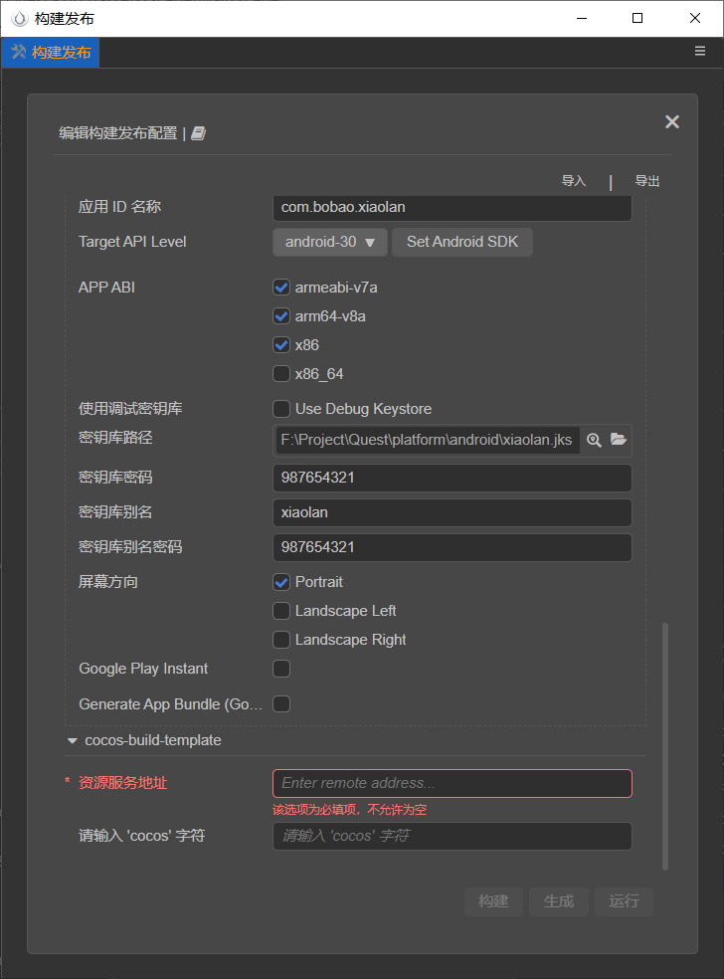Enable the Use Debug Keystore checkbox
Viewport: 724px width, 979px height.
[281, 408]
